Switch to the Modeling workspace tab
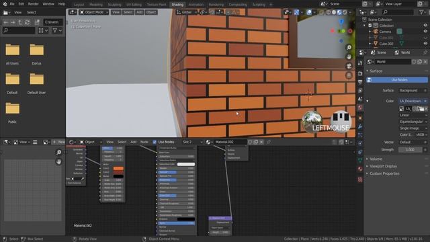Viewport: 430px width, 242px height. pyautogui.click(x=96, y=5)
